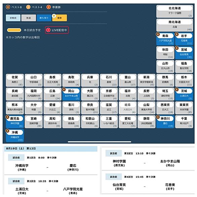Open the 北北海道 クラーク国際 card
Screen dimensions: 197x197
pyautogui.click(x=174, y=11)
